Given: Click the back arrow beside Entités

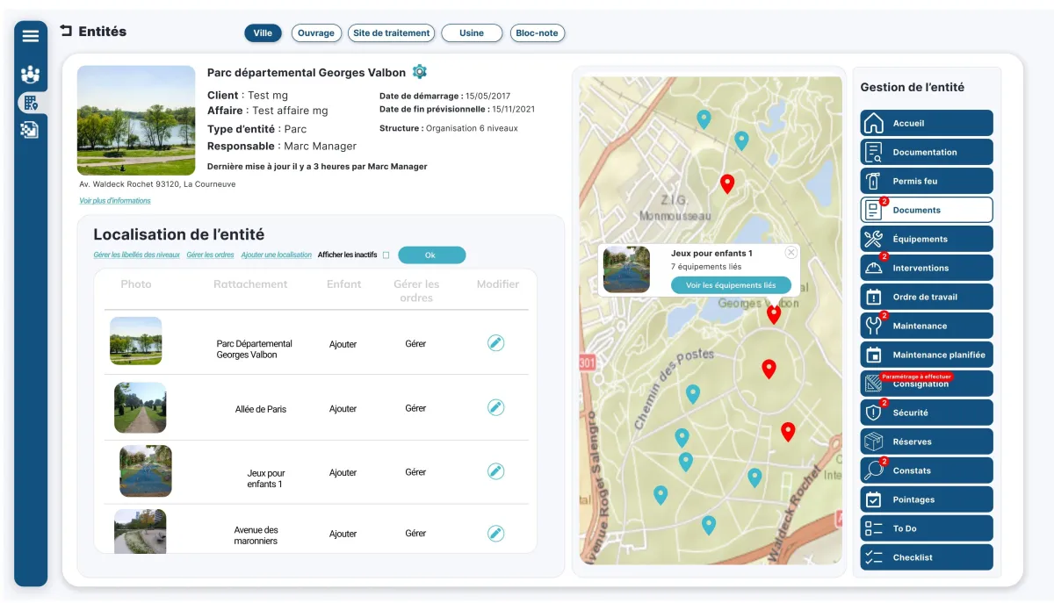Looking at the screenshot, I should coord(66,32).
